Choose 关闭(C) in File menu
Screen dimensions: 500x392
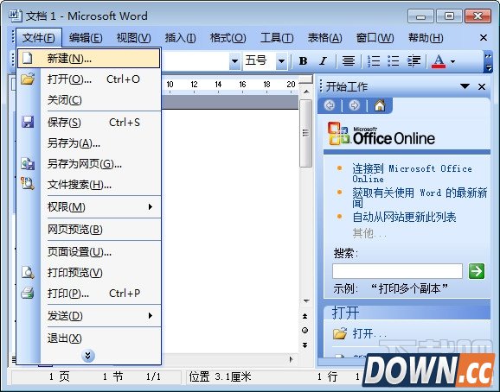pyautogui.click(x=88, y=100)
